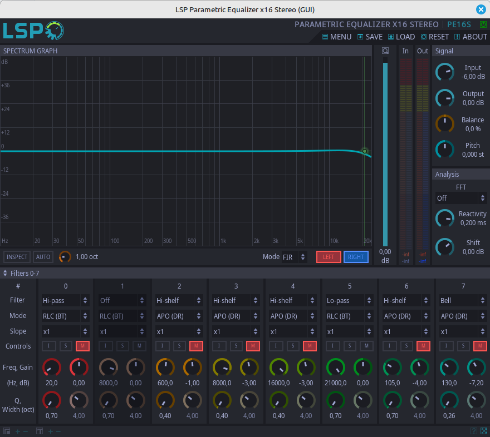Viewport: 490px width, 437px height.
Task: Click the orange inspect range knob 1,00 oct
Action: click(x=65, y=257)
